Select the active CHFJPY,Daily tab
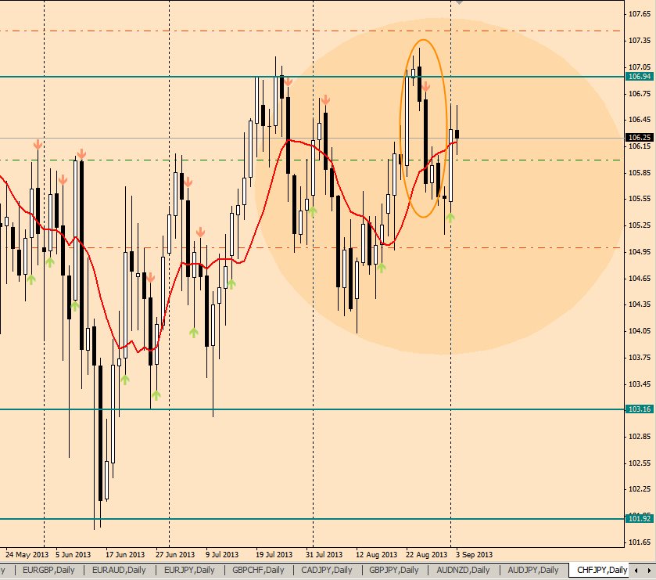 coord(600,570)
